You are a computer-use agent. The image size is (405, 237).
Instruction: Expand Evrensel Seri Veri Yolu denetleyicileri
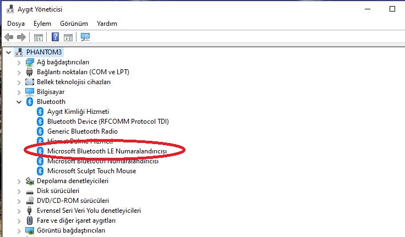pyautogui.click(x=19, y=211)
